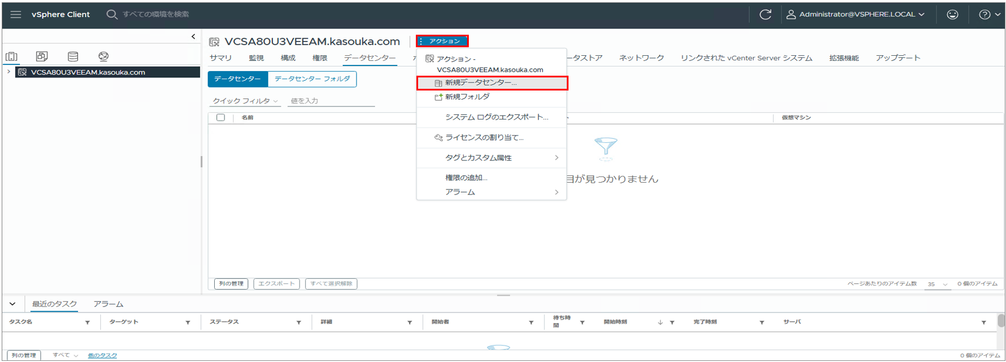Image resolution: width=1006 pixels, height=362 pixels.
Task: Focus the quick filter value input
Action: click(331, 101)
